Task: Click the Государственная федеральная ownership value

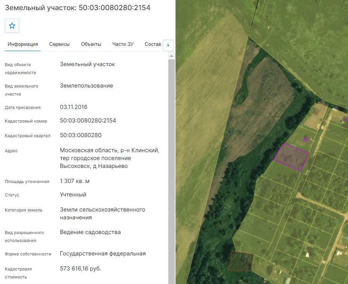Action: point(103,254)
